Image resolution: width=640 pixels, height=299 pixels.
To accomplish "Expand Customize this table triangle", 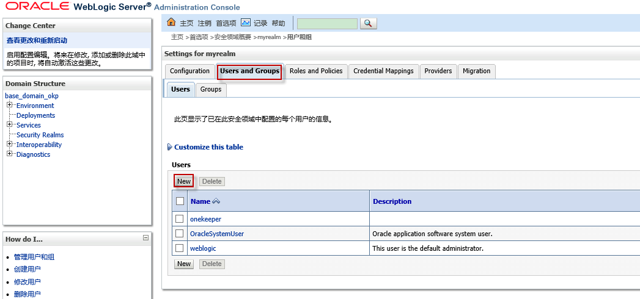I will [x=170, y=147].
